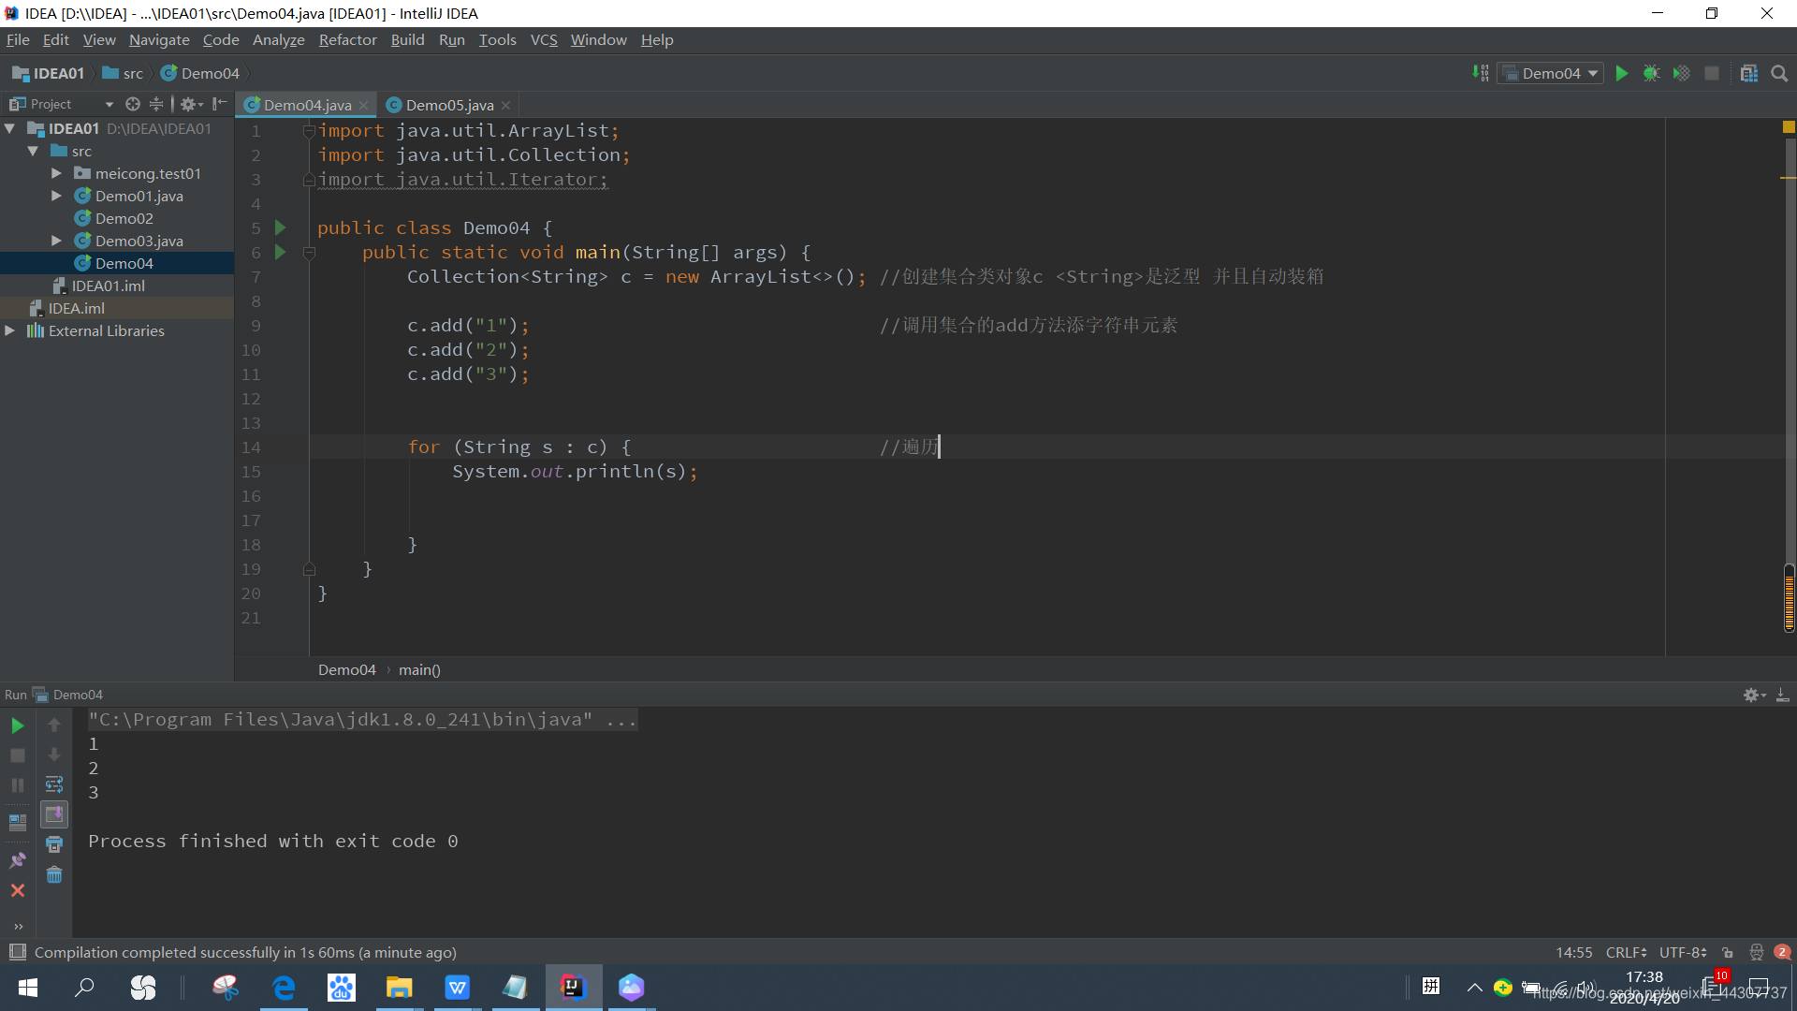Run Demo04 with coverage icon

(1682, 73)
